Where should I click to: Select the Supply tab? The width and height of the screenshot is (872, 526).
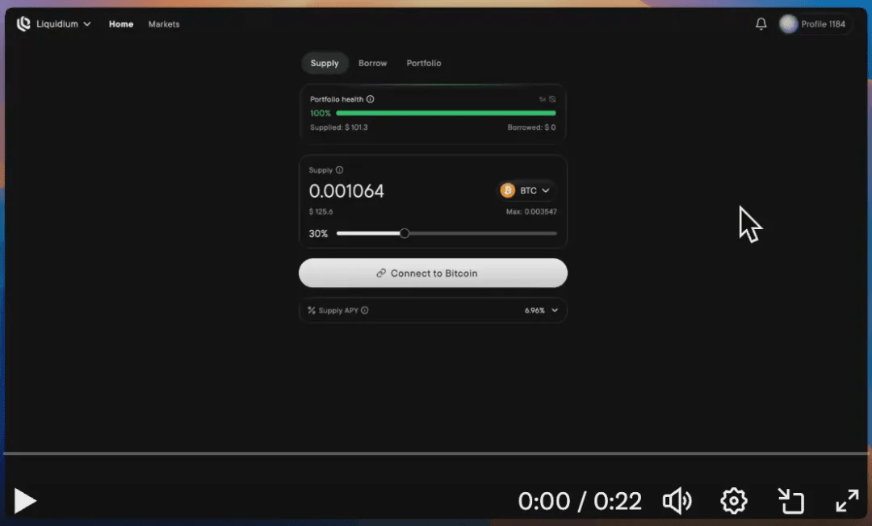click(x=325, y=63)
